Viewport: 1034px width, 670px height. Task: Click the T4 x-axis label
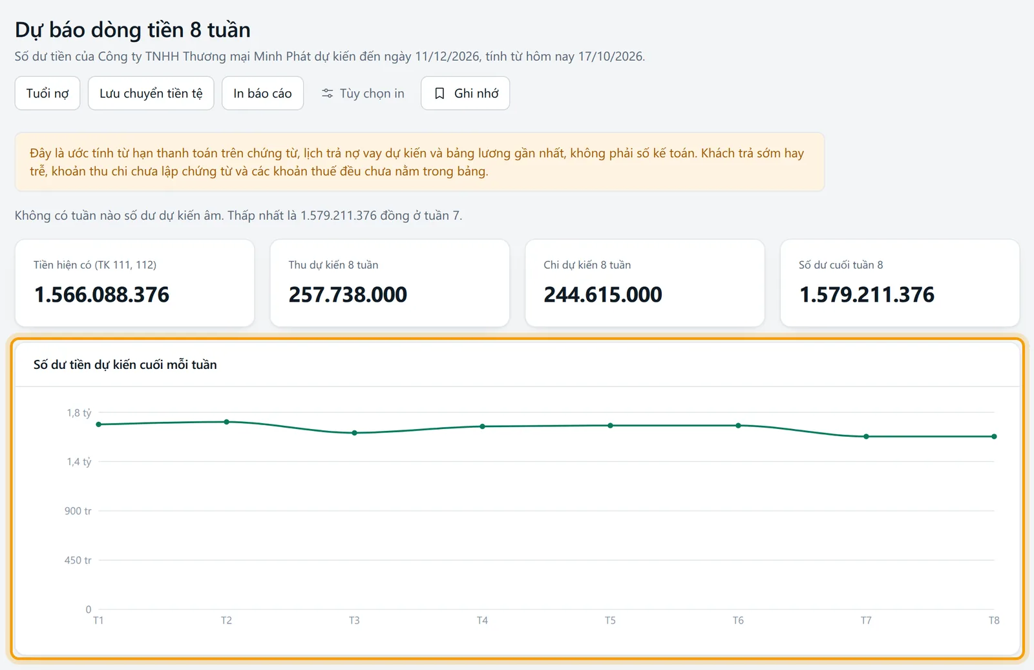coord(483,620)
